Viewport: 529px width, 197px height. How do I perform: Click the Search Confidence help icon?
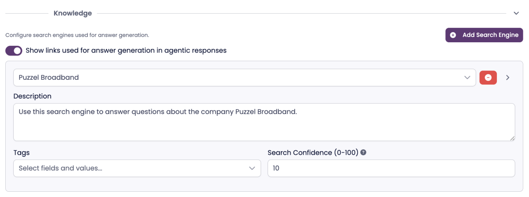coord(364,152)
